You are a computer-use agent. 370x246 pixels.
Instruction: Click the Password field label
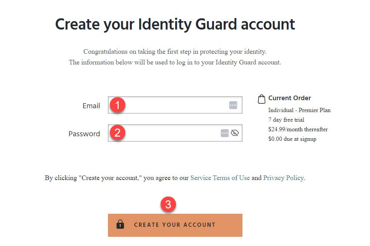(x=84, y=134)
